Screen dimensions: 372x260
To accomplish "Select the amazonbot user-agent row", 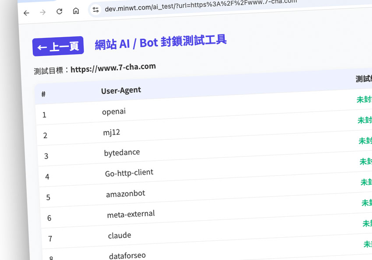I will point(125,193).
